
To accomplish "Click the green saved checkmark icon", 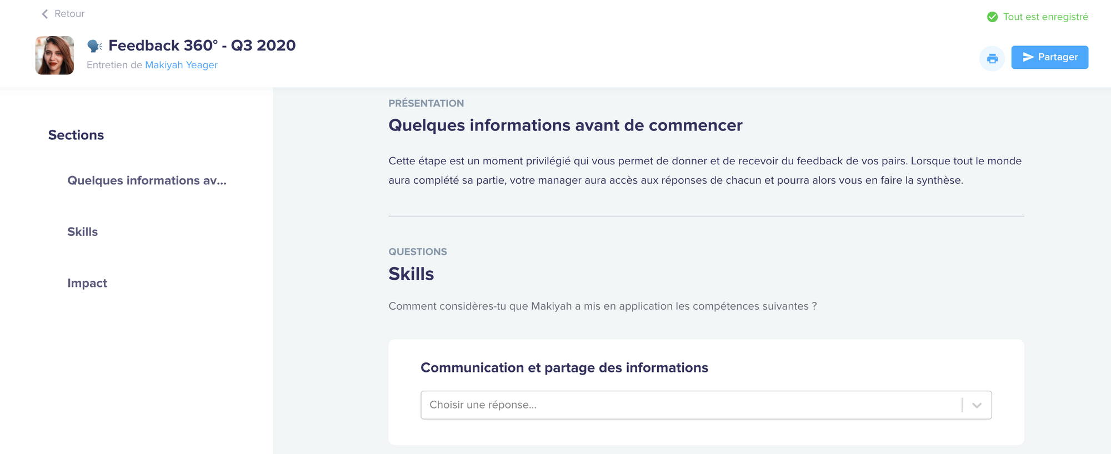I will [x=992, y=17].
